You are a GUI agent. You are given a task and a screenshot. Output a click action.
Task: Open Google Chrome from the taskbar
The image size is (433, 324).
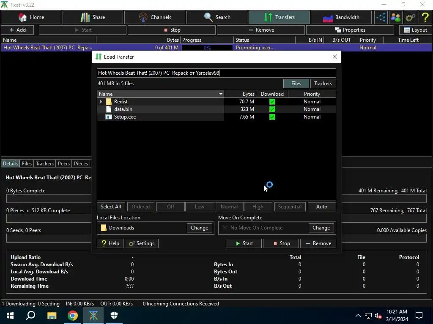73,316
